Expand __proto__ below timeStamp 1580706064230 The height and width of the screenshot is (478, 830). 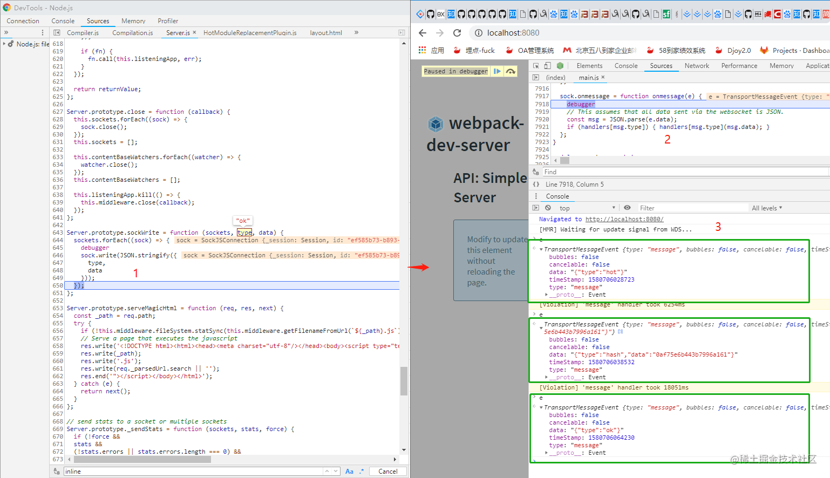pyautogui.click(x=547, y=453)
